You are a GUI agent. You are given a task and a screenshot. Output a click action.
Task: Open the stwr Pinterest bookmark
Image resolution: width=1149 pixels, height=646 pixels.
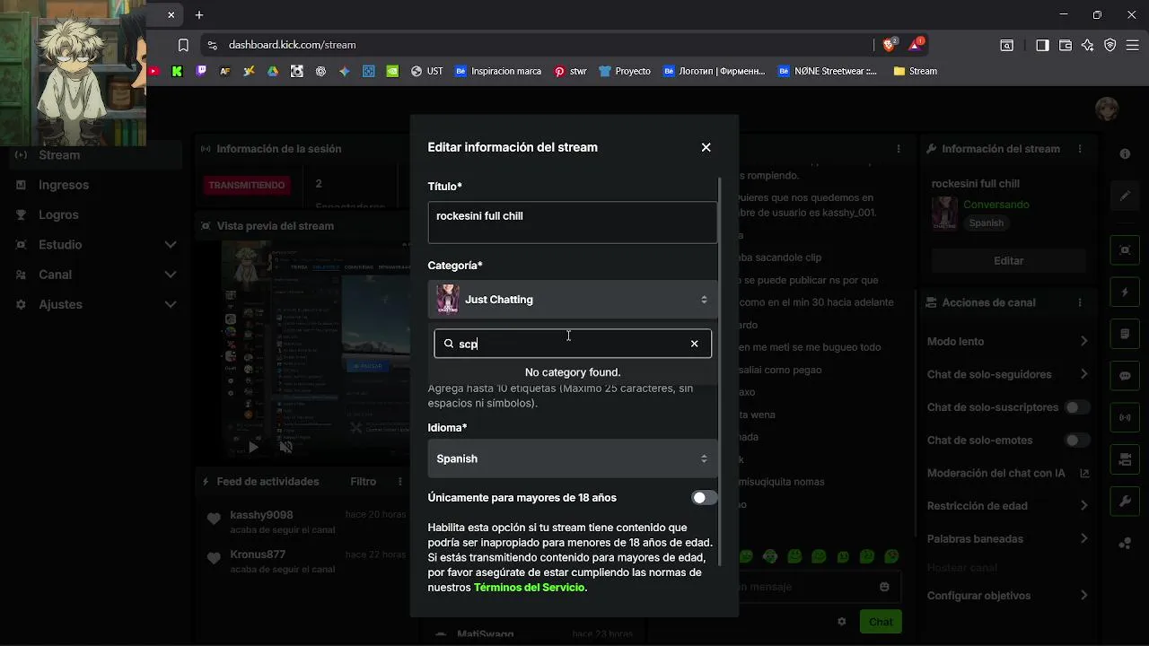click(571, 71)
